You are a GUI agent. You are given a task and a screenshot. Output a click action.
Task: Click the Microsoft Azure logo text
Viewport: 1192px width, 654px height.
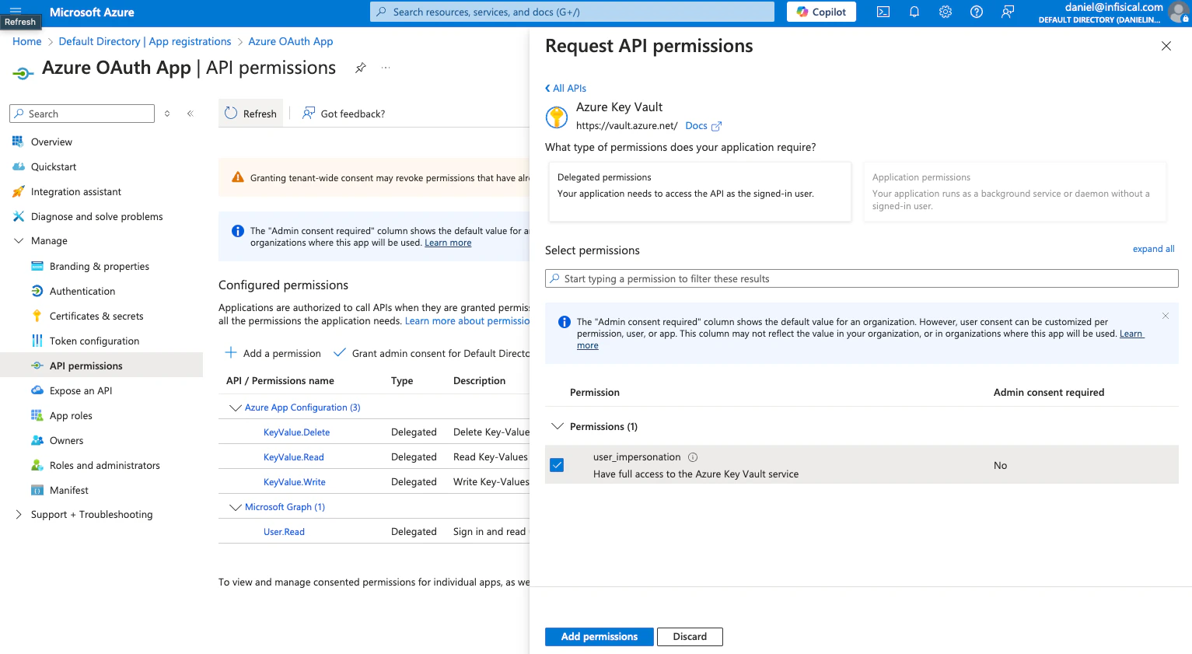pos(92,12)
